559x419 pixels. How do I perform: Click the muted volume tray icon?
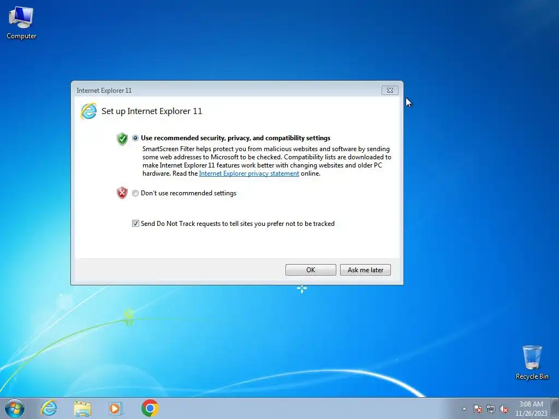[x=504, y=409]
